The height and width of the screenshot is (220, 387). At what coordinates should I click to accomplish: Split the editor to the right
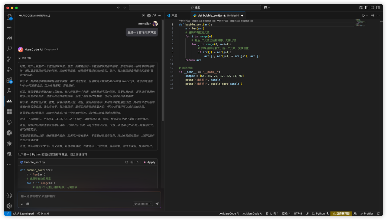pos(372,15)
